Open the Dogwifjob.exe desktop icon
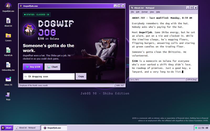 tap(8, 8)
